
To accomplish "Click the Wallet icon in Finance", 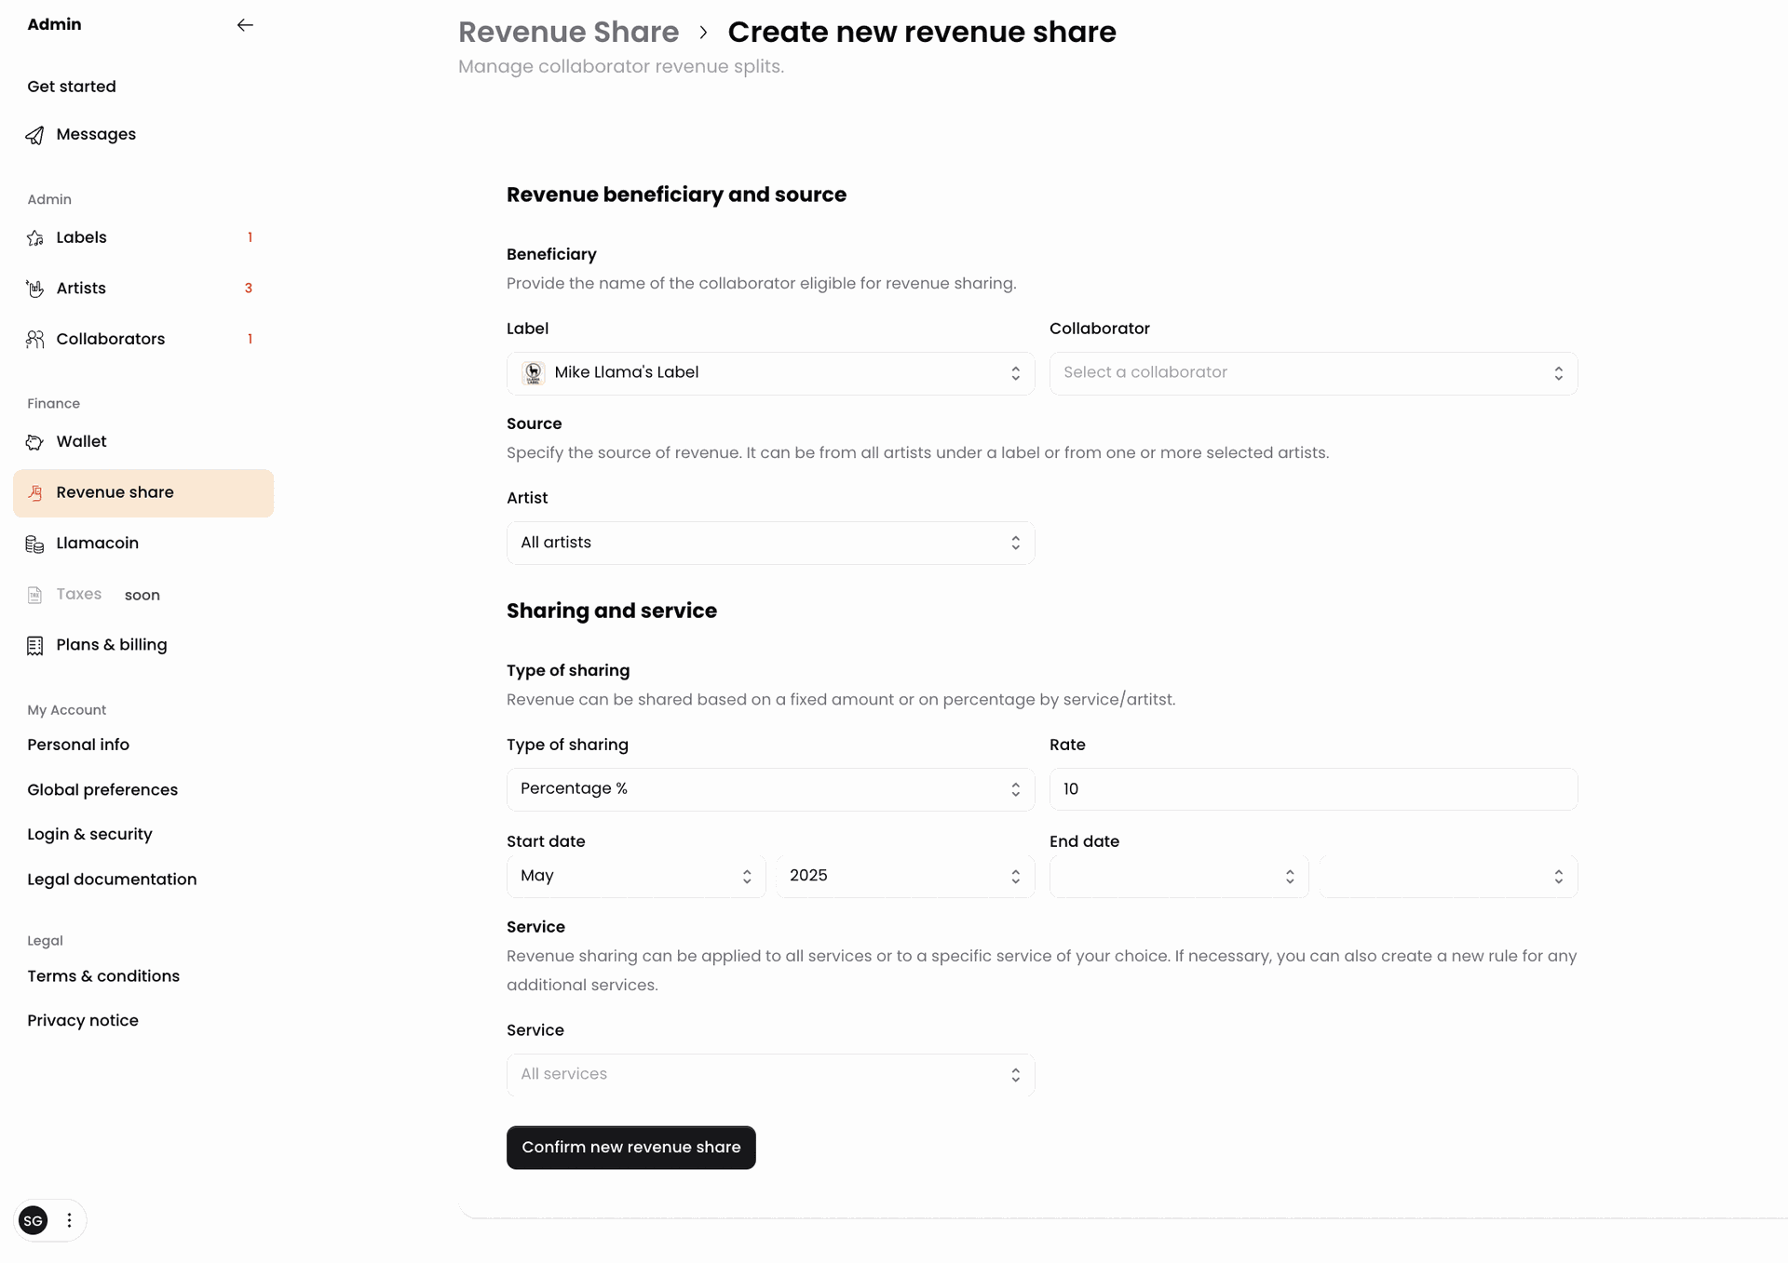I will click(x=34, y=442).
